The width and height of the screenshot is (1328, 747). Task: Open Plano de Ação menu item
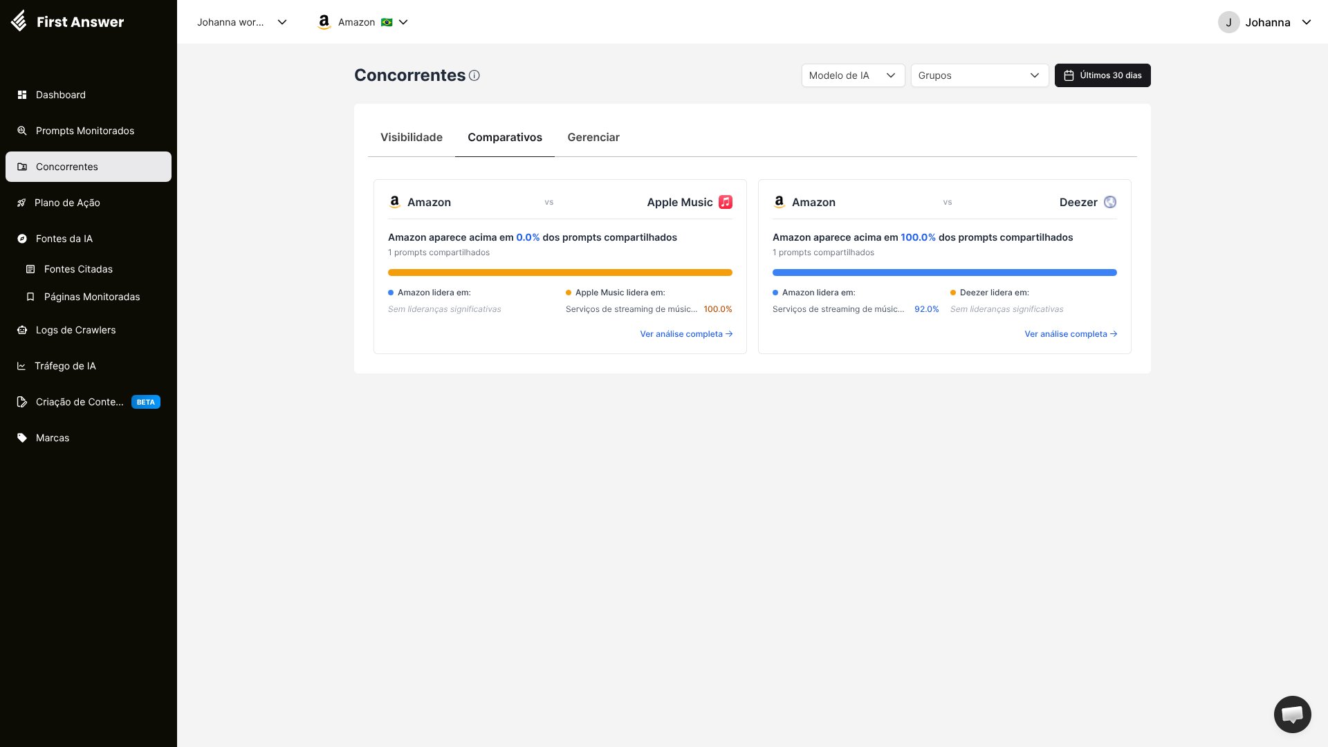[x=89, y=203]
